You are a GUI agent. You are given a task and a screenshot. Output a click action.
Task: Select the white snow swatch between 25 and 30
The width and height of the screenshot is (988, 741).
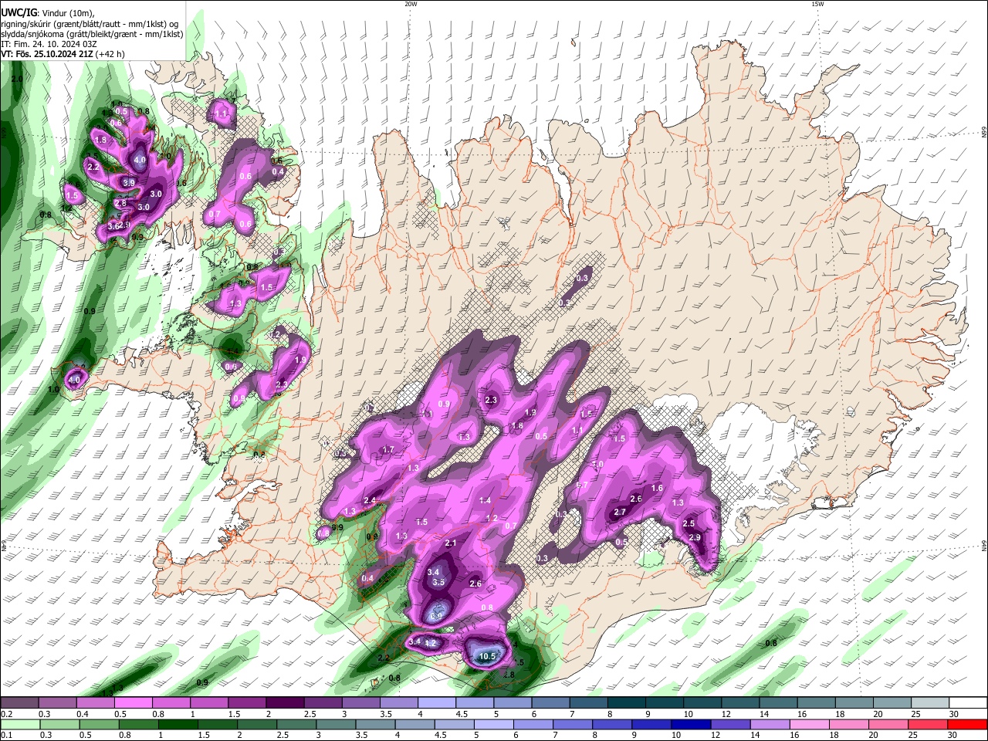(932, 703)
